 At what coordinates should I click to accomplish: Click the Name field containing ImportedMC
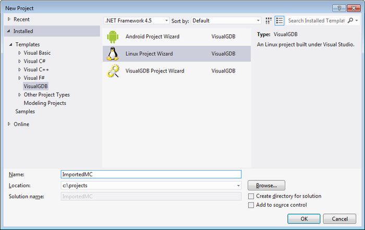[x=151, y=174]
